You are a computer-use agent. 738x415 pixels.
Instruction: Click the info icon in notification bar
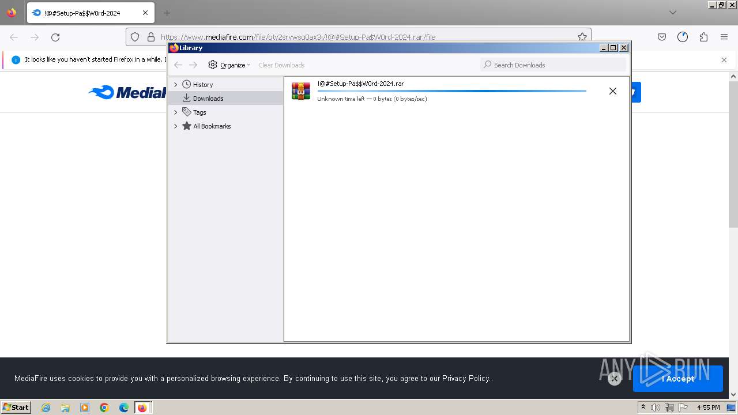(x=16, y=59)
